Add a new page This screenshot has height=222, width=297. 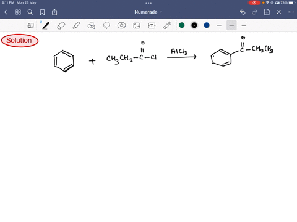pos(267,12)
